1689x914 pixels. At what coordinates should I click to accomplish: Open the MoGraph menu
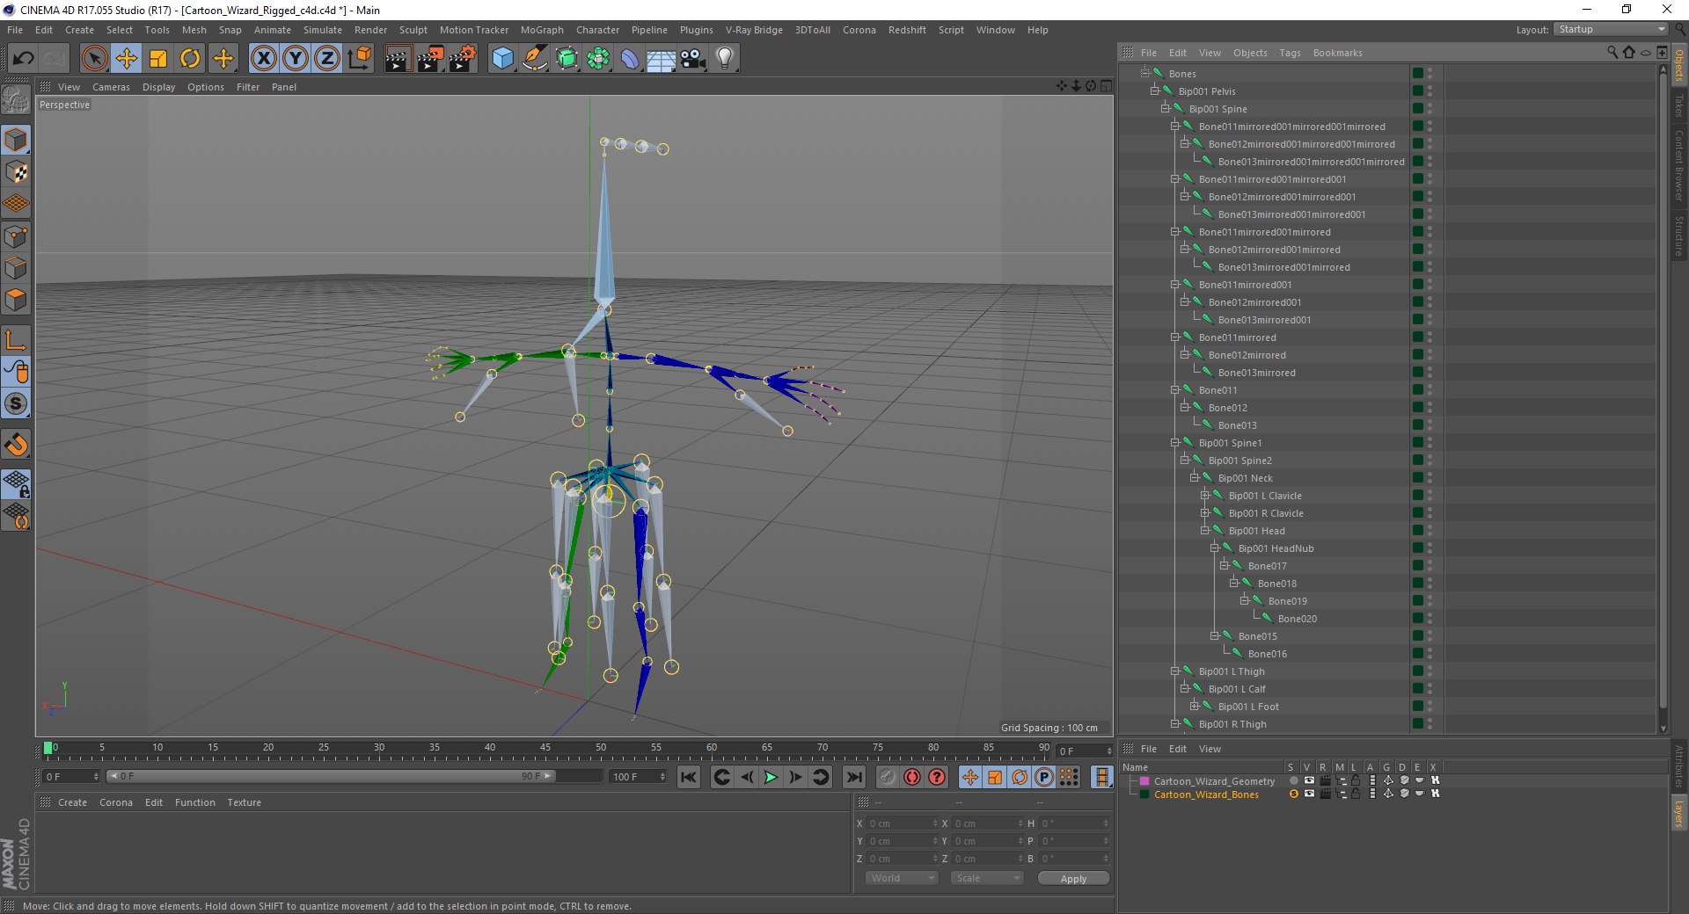click(x=542, y=30)
